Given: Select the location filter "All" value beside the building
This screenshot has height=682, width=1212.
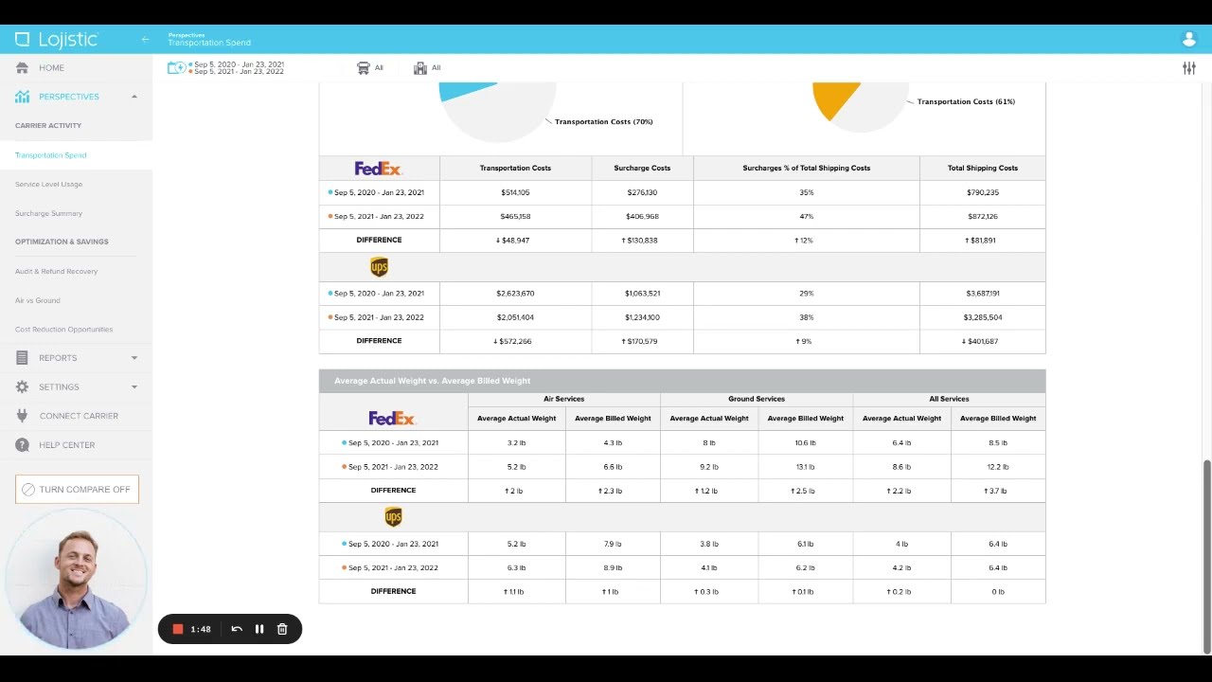Looking at the screenshot, I should click(x=436, y=68).
